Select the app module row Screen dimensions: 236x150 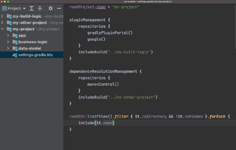32,36
